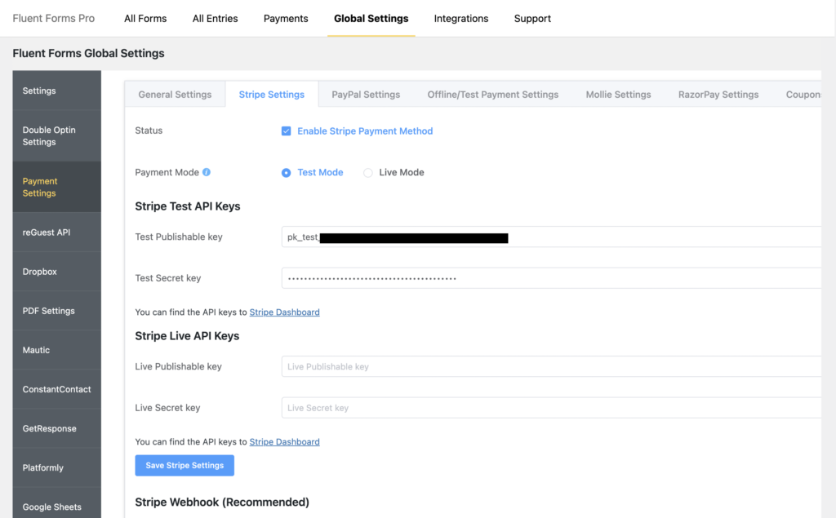This screenshot has height=518, width=836.
Task: Select the Test Mode radio button
Action: pyautogui.click(x=287, y=173)
